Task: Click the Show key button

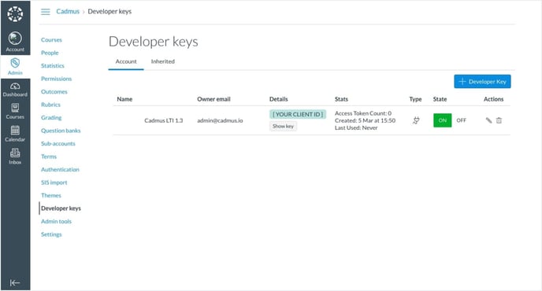Action: pos(283,127)
